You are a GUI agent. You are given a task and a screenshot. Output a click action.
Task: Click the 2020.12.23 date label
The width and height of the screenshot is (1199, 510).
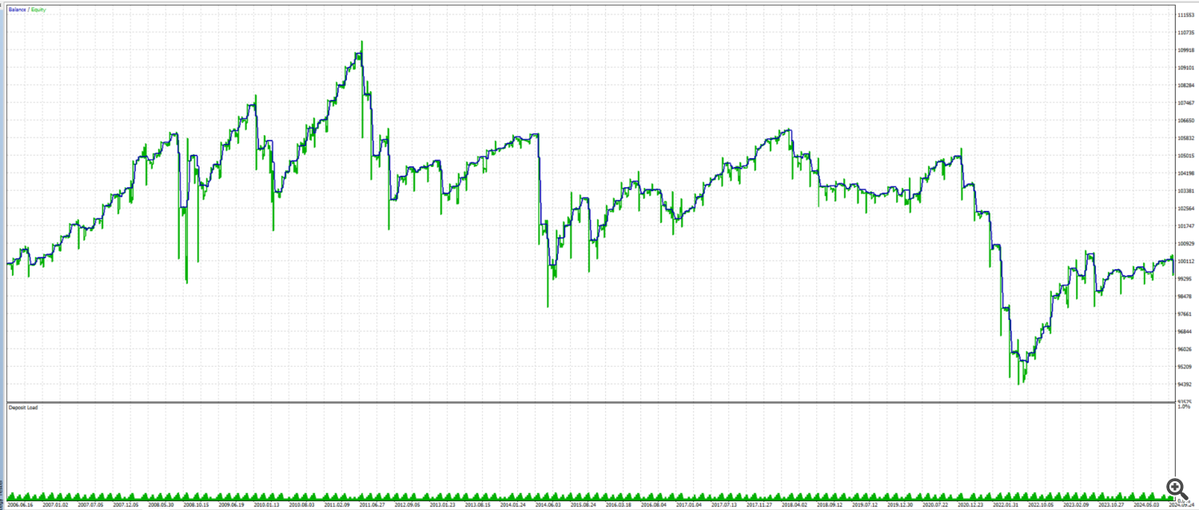969,505
